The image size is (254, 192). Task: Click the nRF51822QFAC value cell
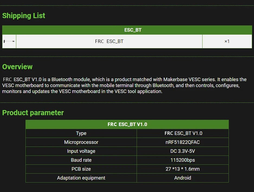tap(183, 142)
